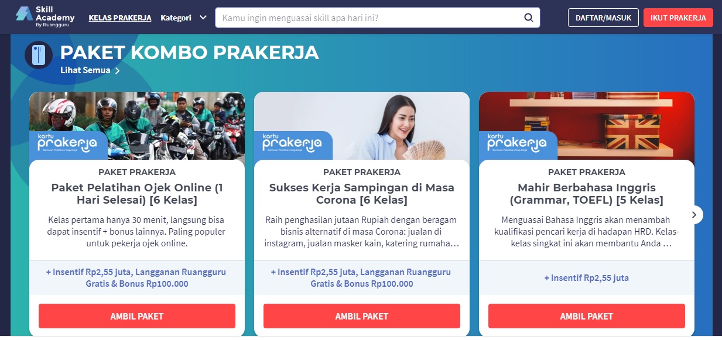Viewport: 722px width, 340px height.
Task: Click the next carousel arrow
Action: 694,215
